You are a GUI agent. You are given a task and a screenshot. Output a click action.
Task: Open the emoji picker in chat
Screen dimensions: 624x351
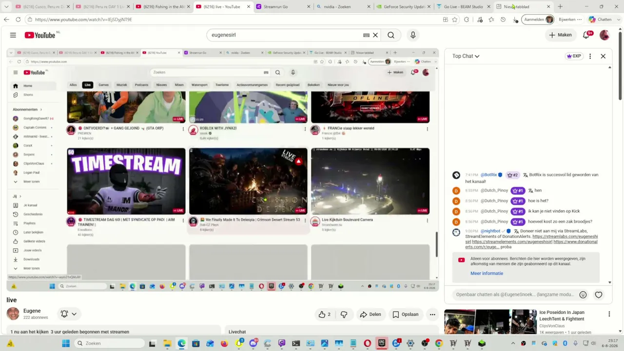(x=583, y=294)
